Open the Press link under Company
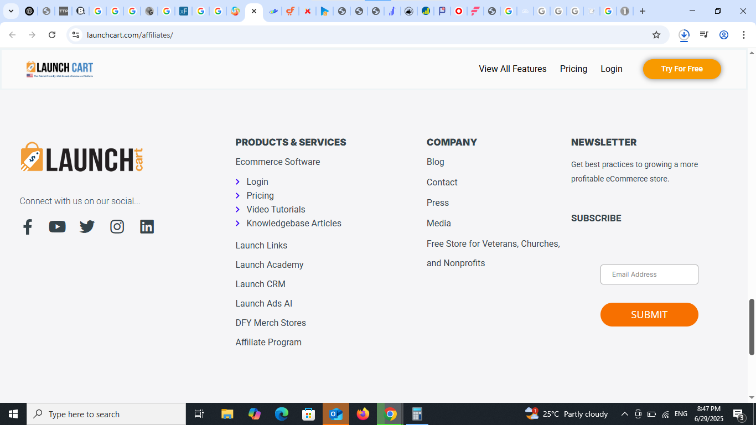The image size is (756, 425). tap(438, 203)
